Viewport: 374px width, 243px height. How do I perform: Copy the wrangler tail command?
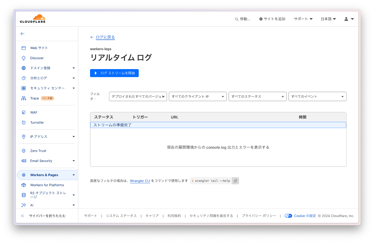(235, 181)
